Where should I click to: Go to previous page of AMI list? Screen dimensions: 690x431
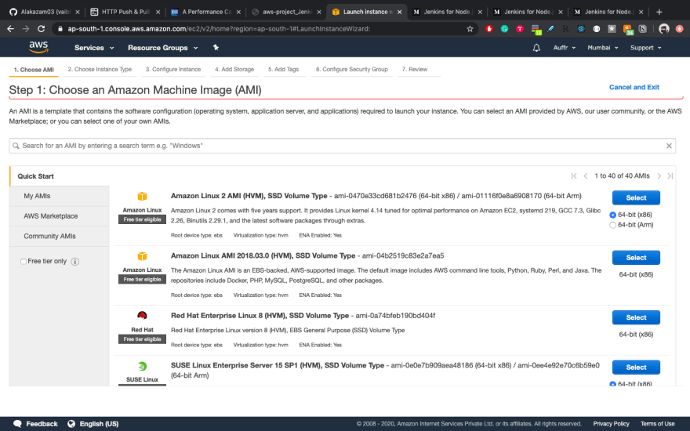tap(585, 176)
